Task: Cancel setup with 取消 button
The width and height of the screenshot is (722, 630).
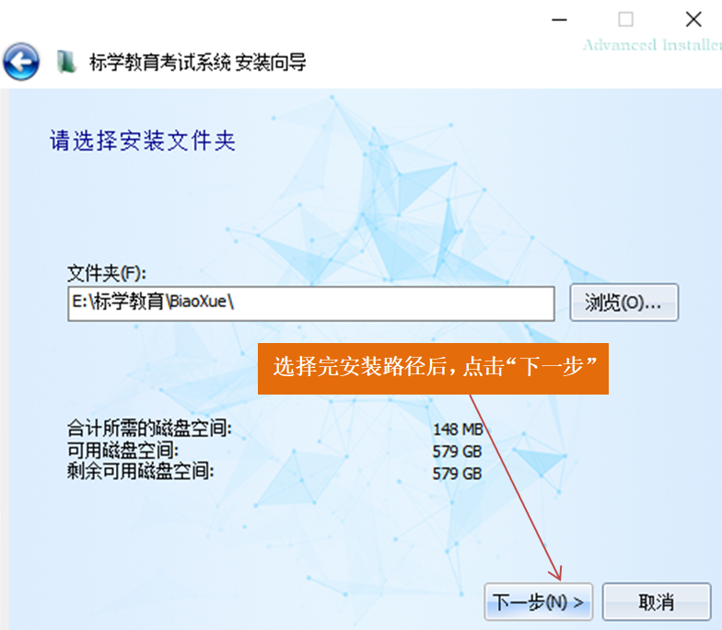Action: click(x=656, y=601)
